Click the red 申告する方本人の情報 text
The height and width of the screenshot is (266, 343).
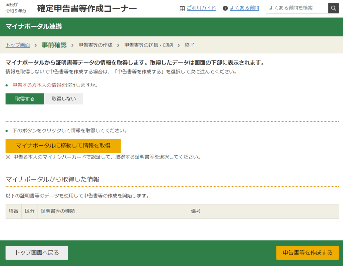pyautogui.click(x=37, y=85)
